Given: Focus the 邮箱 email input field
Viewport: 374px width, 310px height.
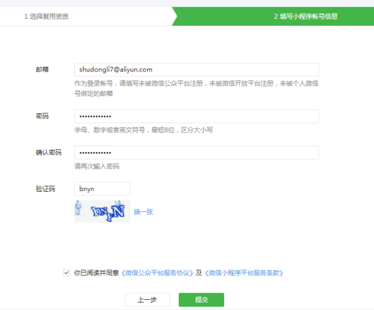Looking at the screenshot, I should [196, 70].
